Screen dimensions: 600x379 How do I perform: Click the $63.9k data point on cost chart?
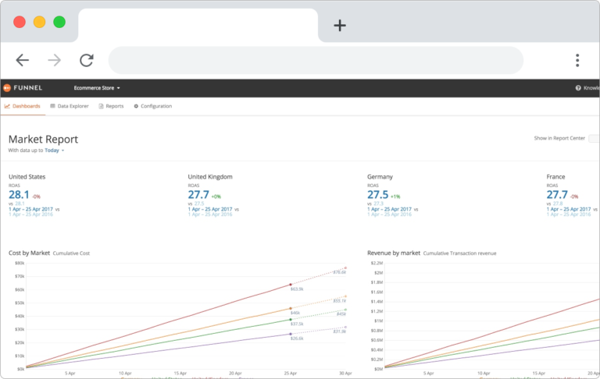tap(291, 285)
